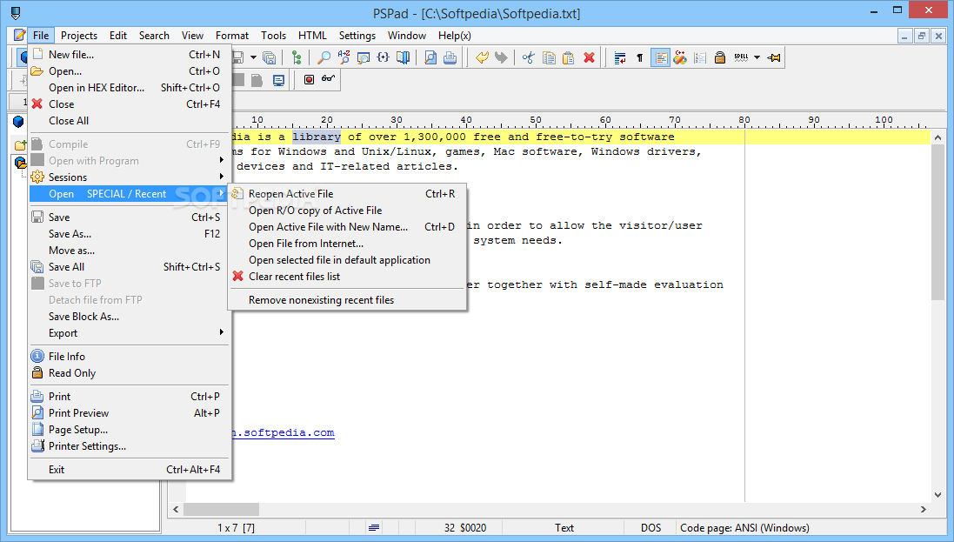The image size is (954, 542).
Task: Choose File Info in File menu
Action: coord(130,357)
